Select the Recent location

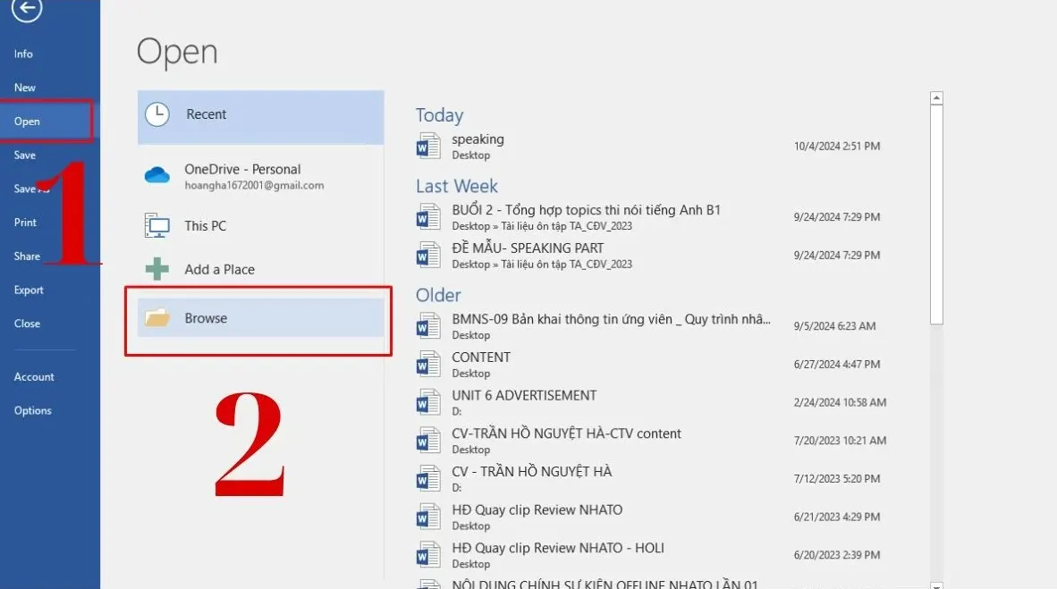click(261, 117)
